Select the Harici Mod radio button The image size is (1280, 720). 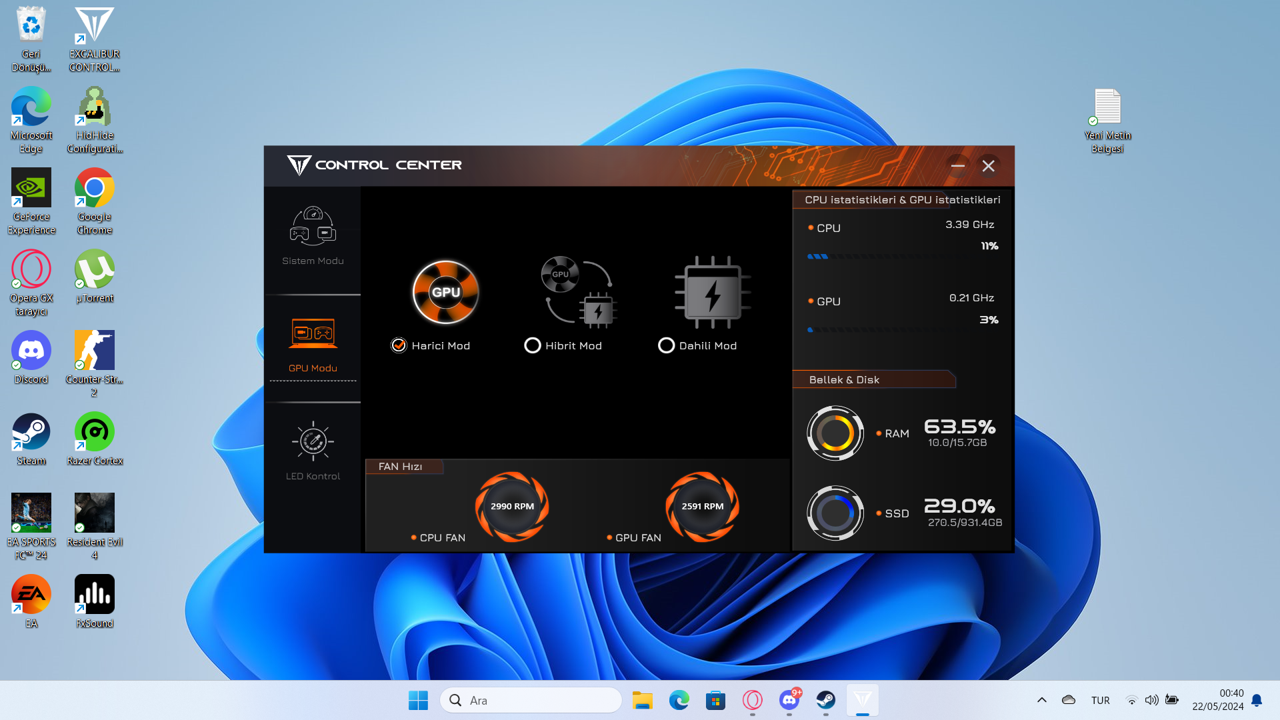click(x=399, y=345)
